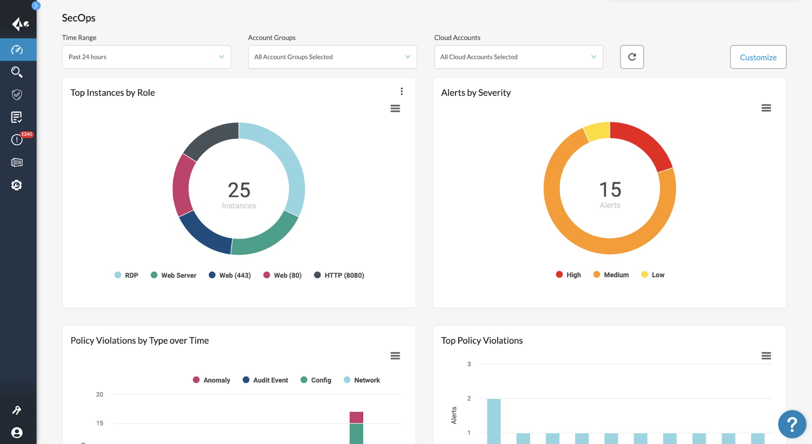This screenshot has width=812, height=444.
Task: Open the Compute container icon in sidebar
Action: (x=17, y=162)
